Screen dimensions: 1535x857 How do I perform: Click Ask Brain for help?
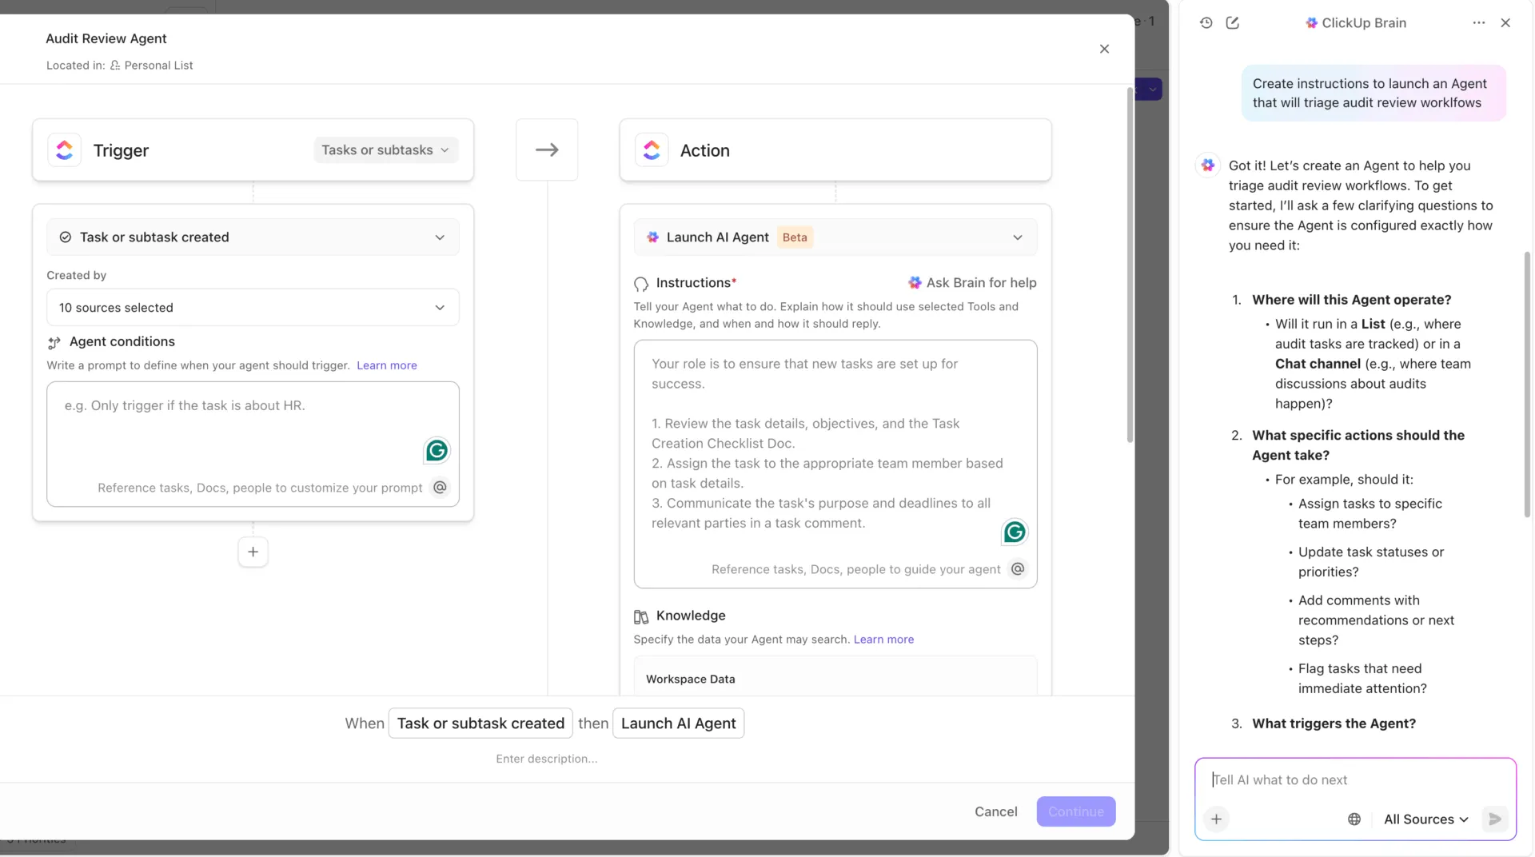click(971, 283)
